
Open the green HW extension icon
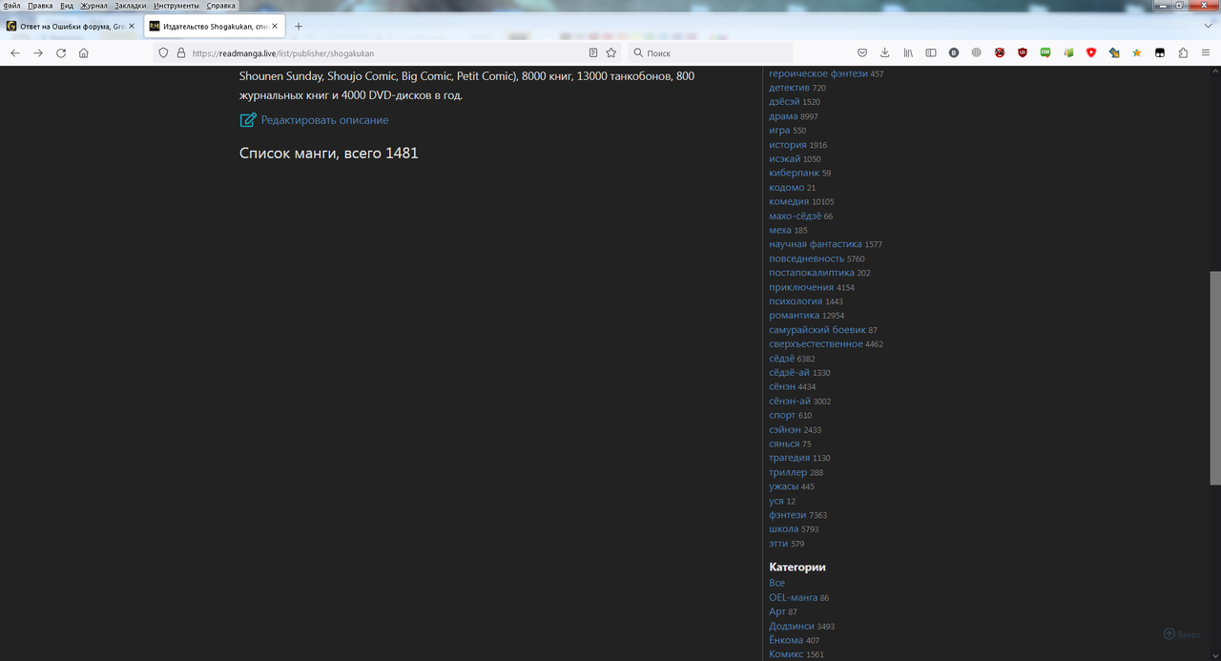(1045, 53)
